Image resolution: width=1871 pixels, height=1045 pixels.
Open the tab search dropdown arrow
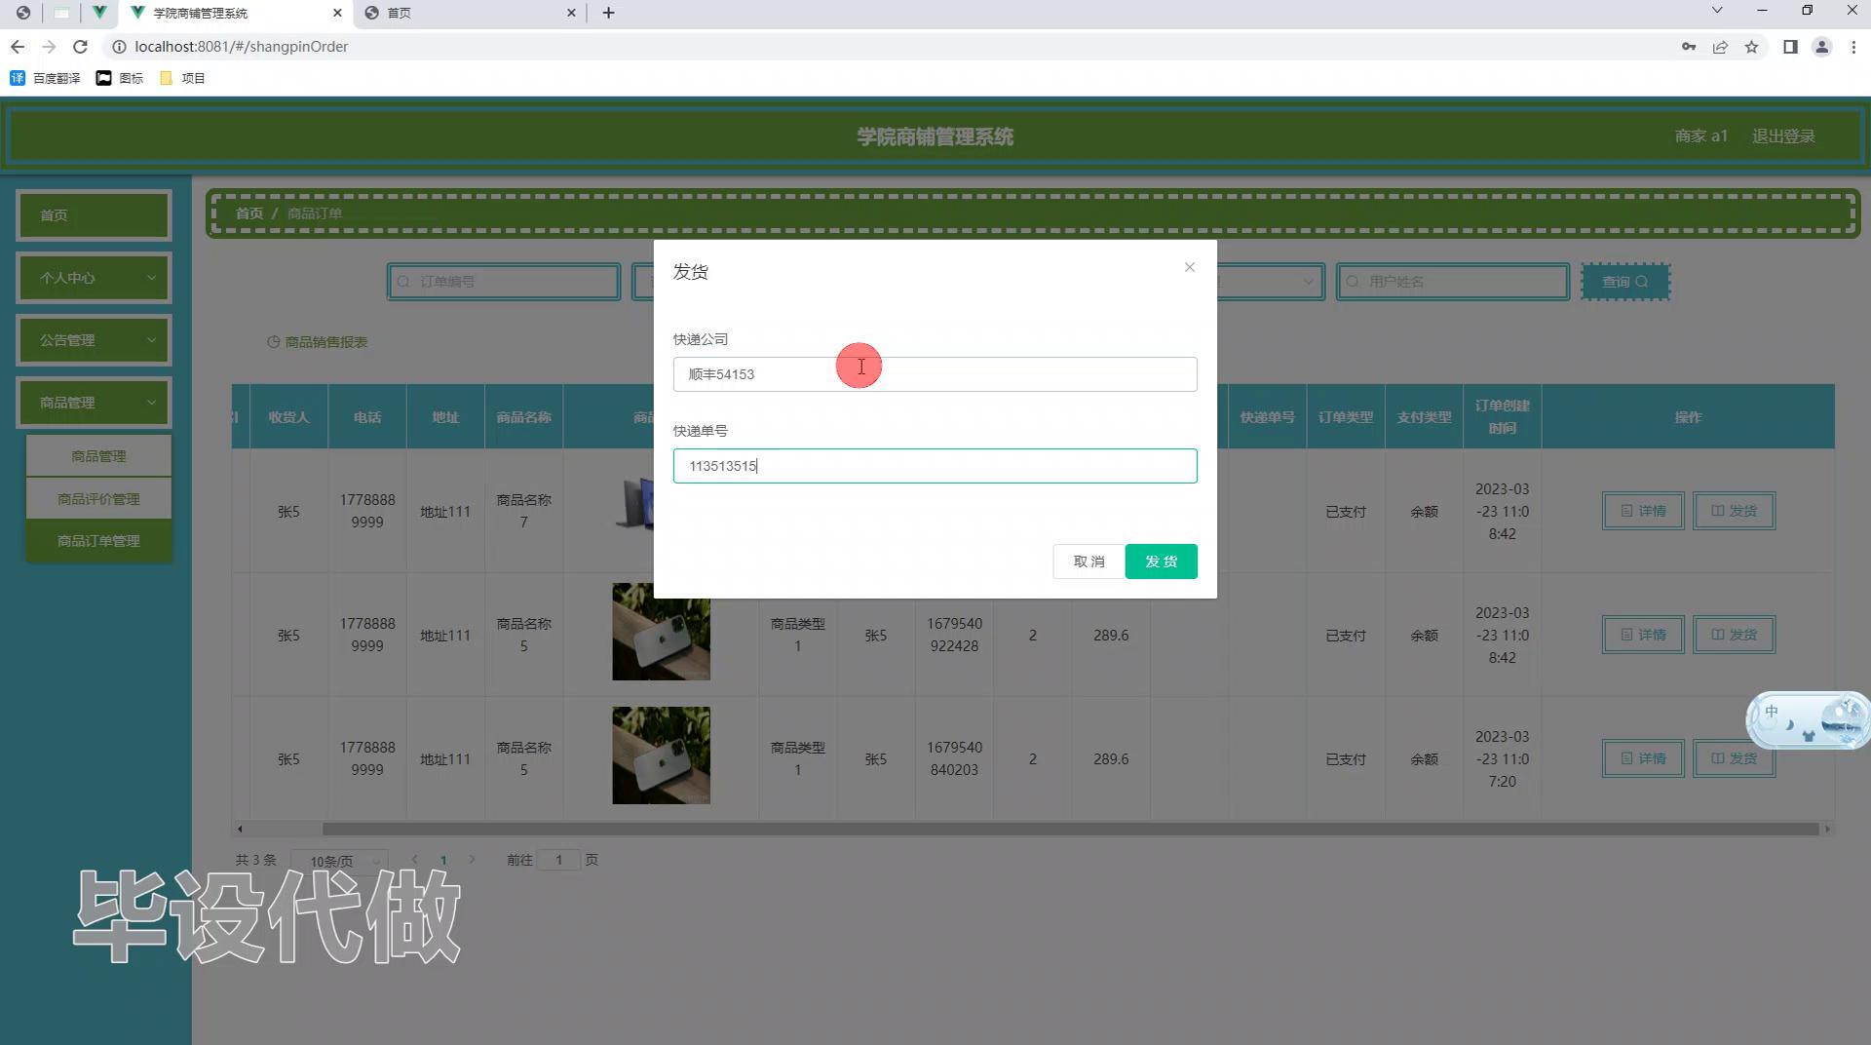[x=1717, y=11]
